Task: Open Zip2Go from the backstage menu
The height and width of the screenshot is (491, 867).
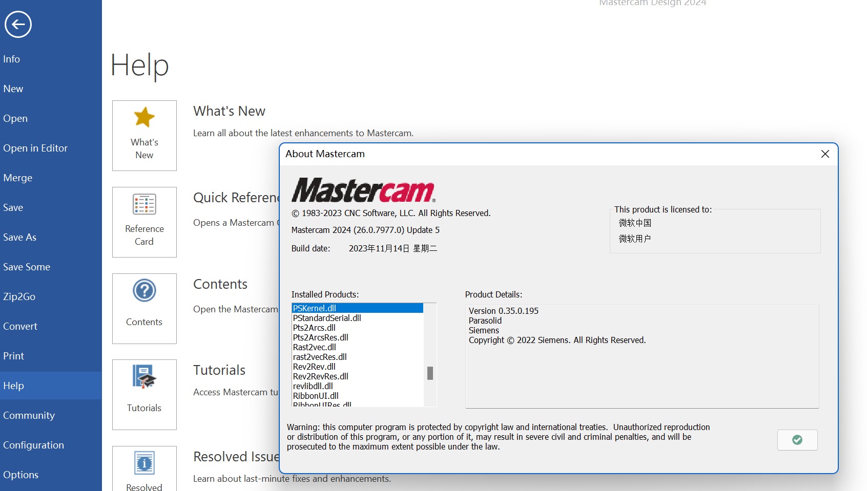Action: [51, 296]
